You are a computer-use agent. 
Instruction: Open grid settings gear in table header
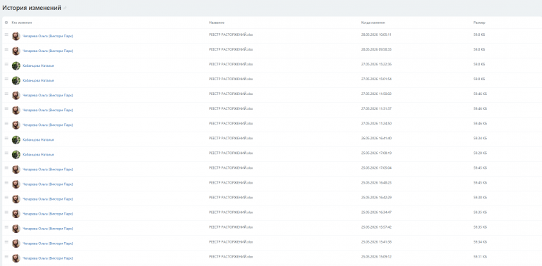[6, 23]
